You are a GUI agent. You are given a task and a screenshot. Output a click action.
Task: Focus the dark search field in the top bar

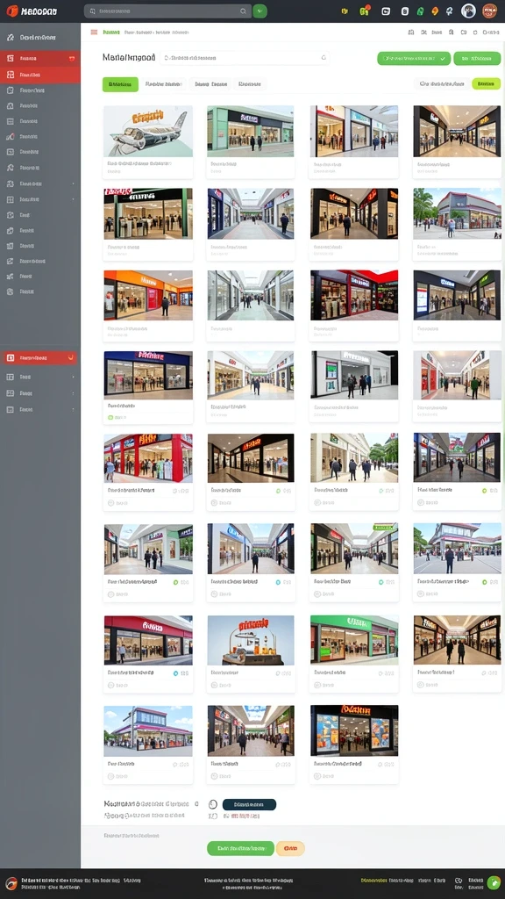(x=167, y=11)
